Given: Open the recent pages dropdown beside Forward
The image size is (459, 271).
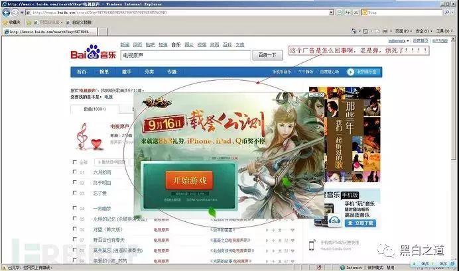Looking at the screenshot, I should 22,13.
